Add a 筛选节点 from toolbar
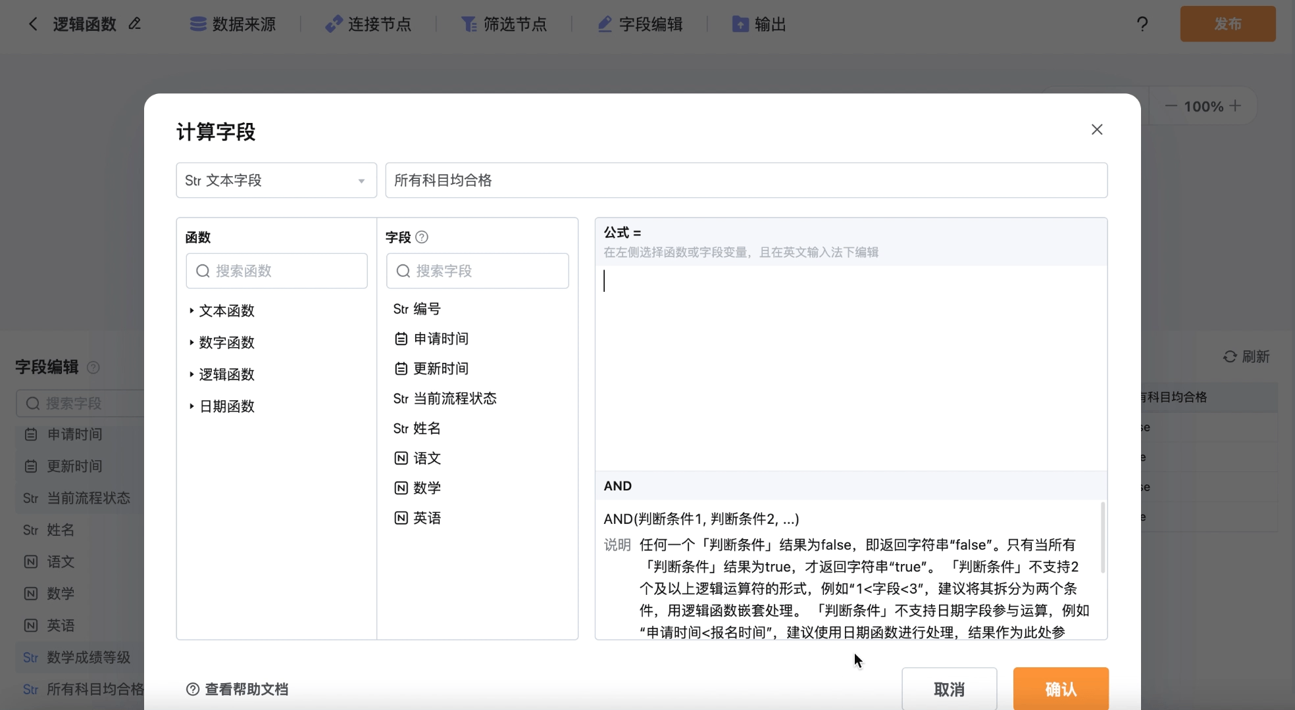Viewport: 1295px width, 710px height. [x=504, y=24]
